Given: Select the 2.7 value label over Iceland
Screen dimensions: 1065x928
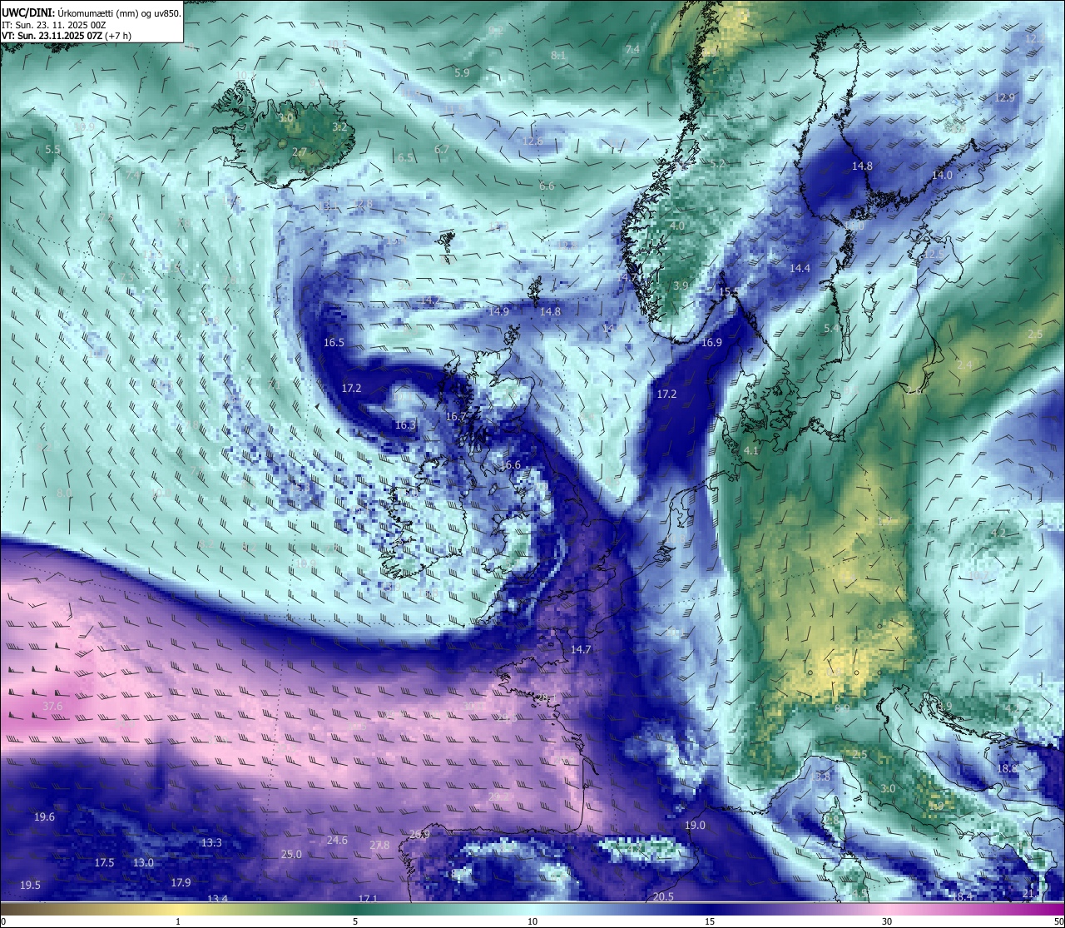Looking at the screenshot, I should click(x=300, y=152).
